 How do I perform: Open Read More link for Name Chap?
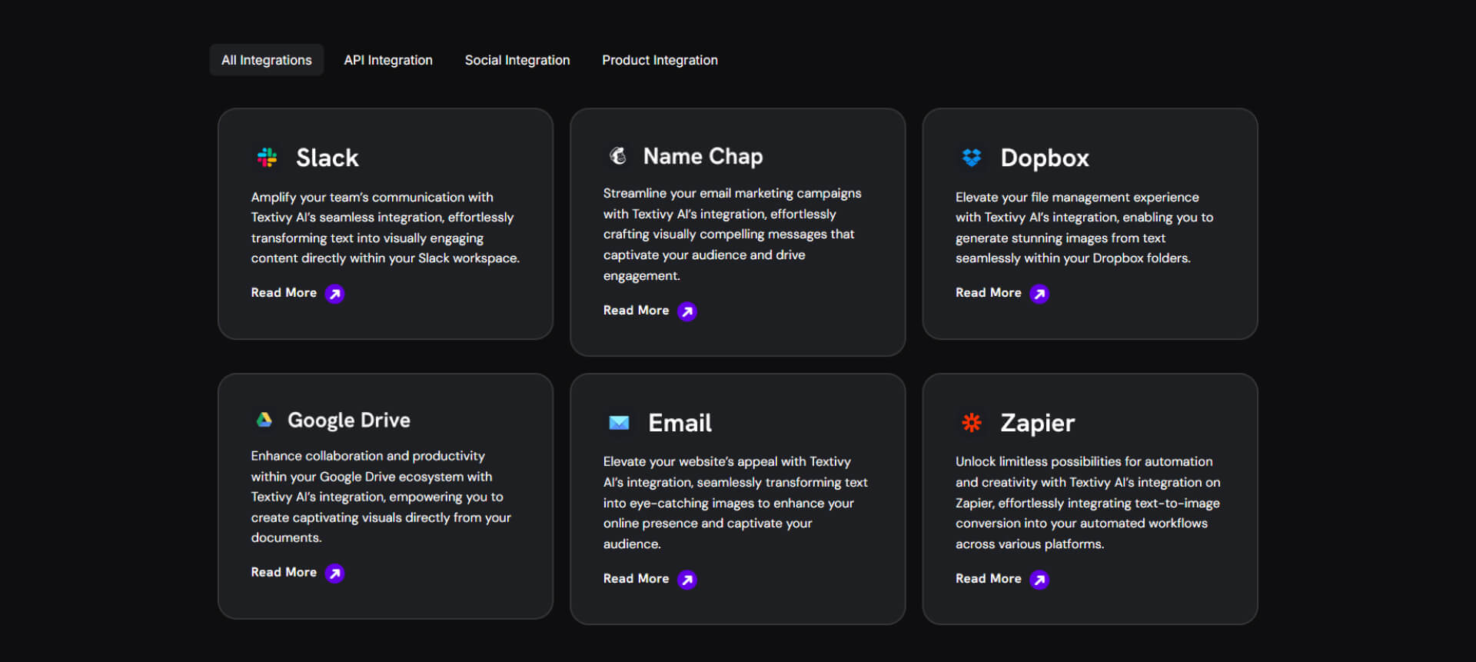[x=636, y=311]
